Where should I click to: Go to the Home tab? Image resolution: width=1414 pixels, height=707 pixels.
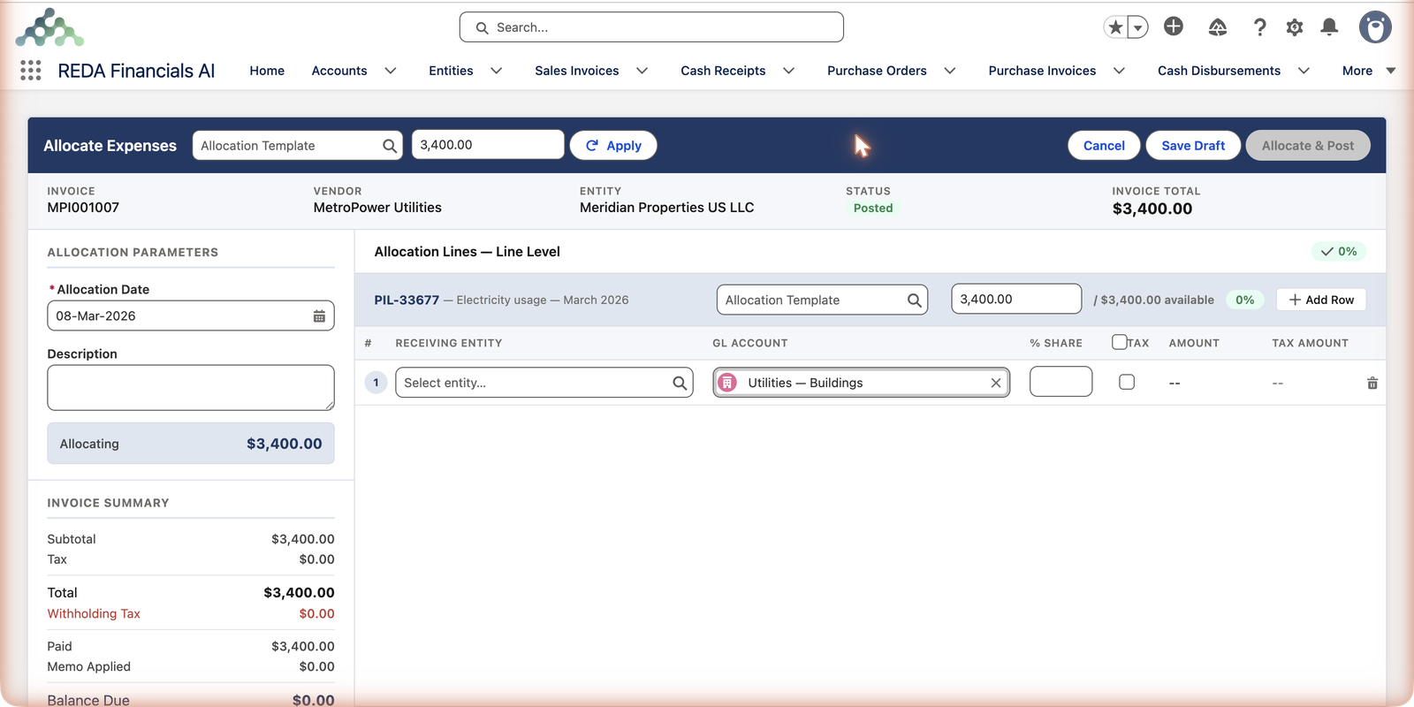coord(267,71)
